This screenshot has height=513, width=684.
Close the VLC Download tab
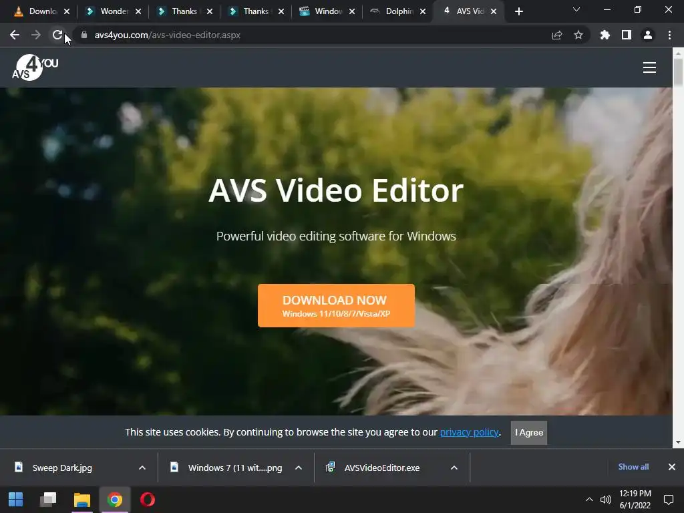click(67, 11)
